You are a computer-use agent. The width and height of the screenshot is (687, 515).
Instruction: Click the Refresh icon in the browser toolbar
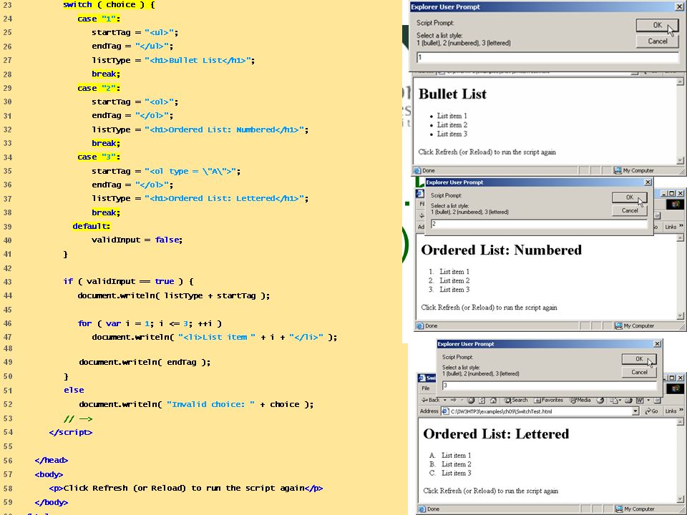pos(482,400)
